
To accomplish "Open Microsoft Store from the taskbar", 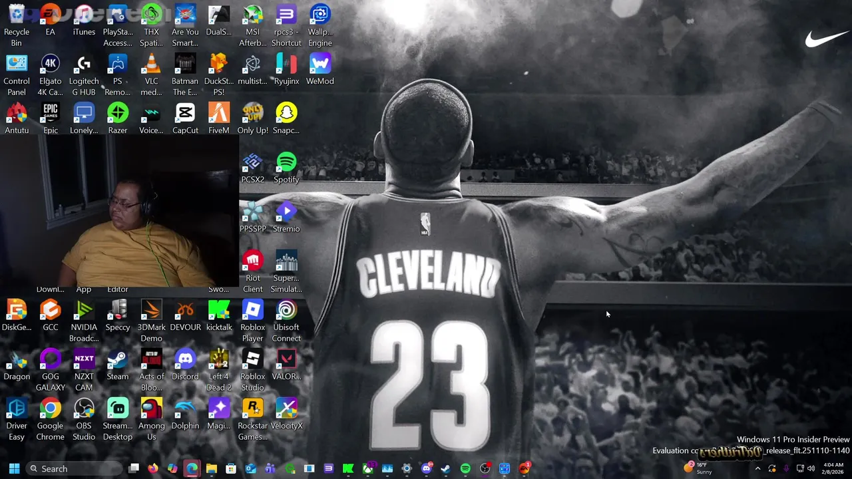I will coord(231,468).
